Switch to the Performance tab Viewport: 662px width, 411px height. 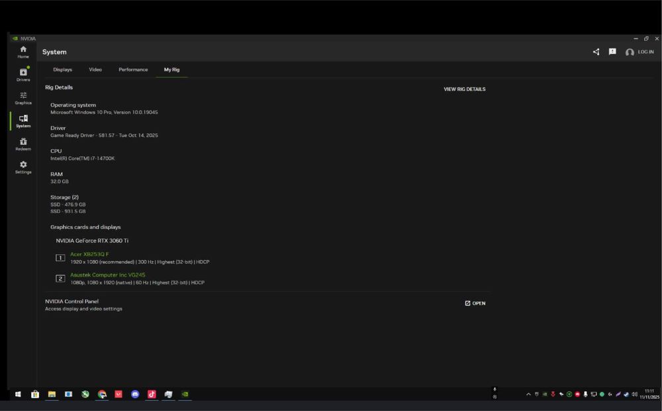click(133, 69)
